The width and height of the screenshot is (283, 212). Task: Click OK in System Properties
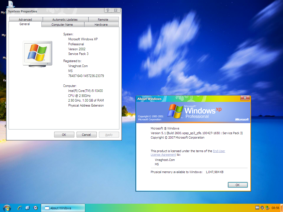click(x=64, y=135)
